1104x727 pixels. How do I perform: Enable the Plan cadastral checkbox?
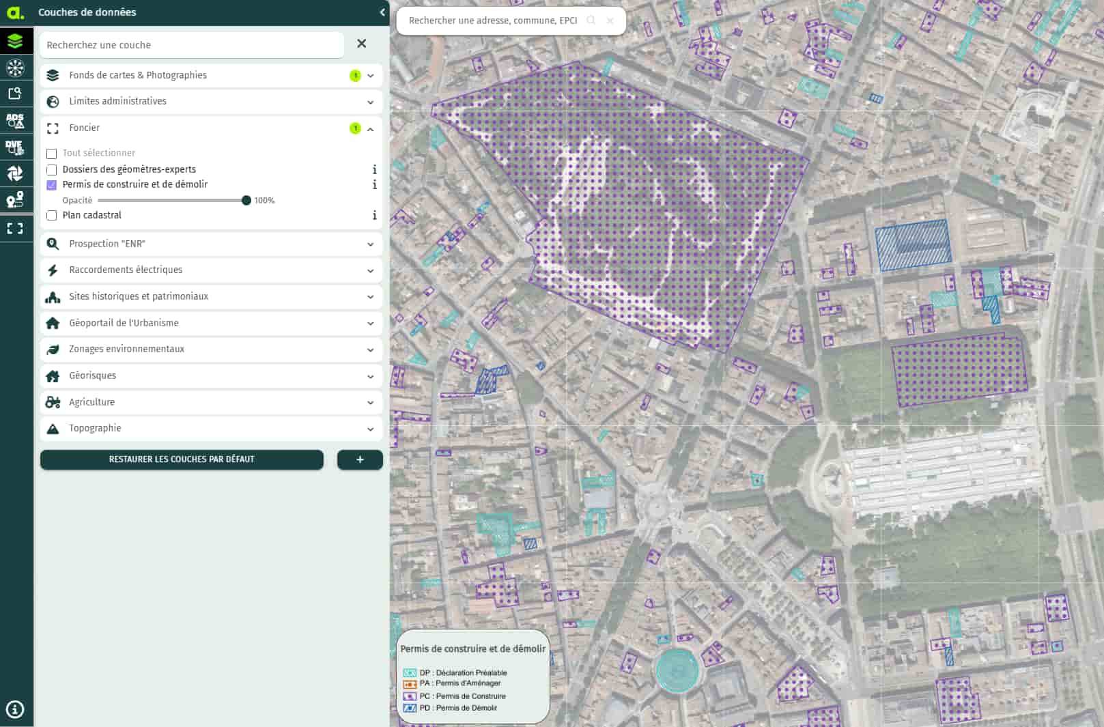(x=52, y=216)
